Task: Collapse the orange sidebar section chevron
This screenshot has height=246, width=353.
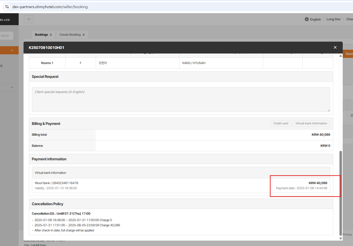Action: point(12,51)
